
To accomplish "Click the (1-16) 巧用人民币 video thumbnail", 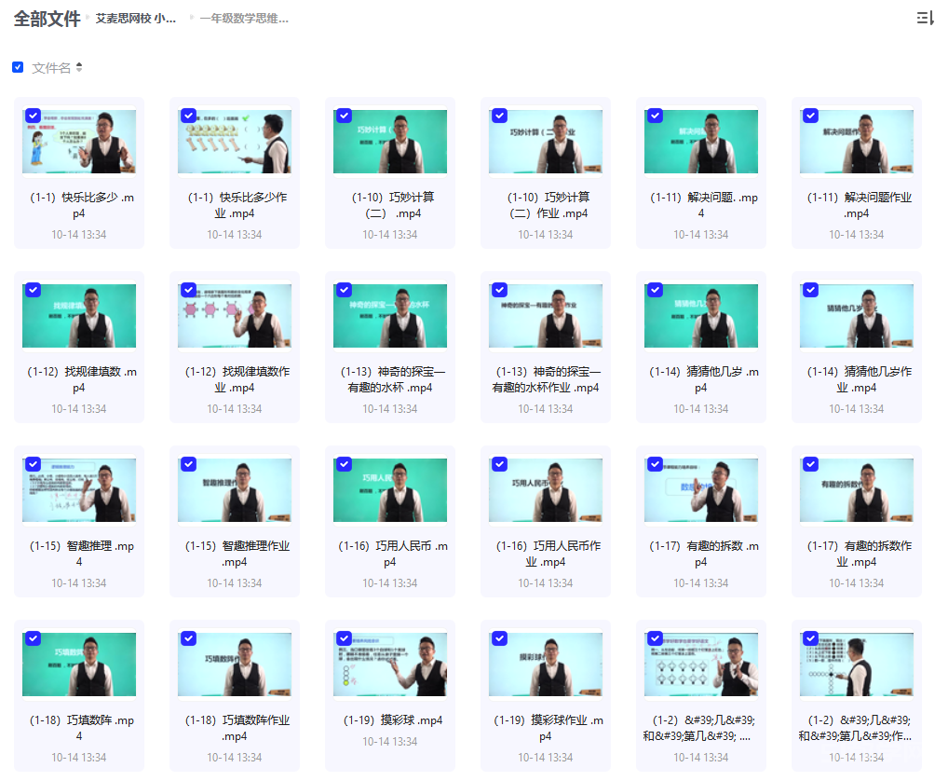I will tap(389, 489).
